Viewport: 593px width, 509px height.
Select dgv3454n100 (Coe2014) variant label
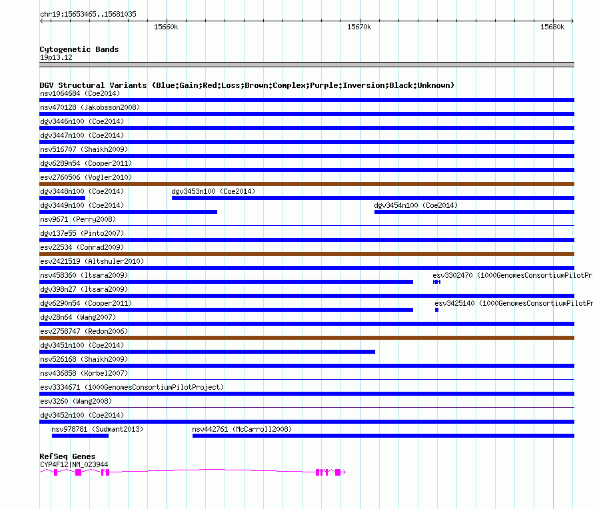[416, 205]
